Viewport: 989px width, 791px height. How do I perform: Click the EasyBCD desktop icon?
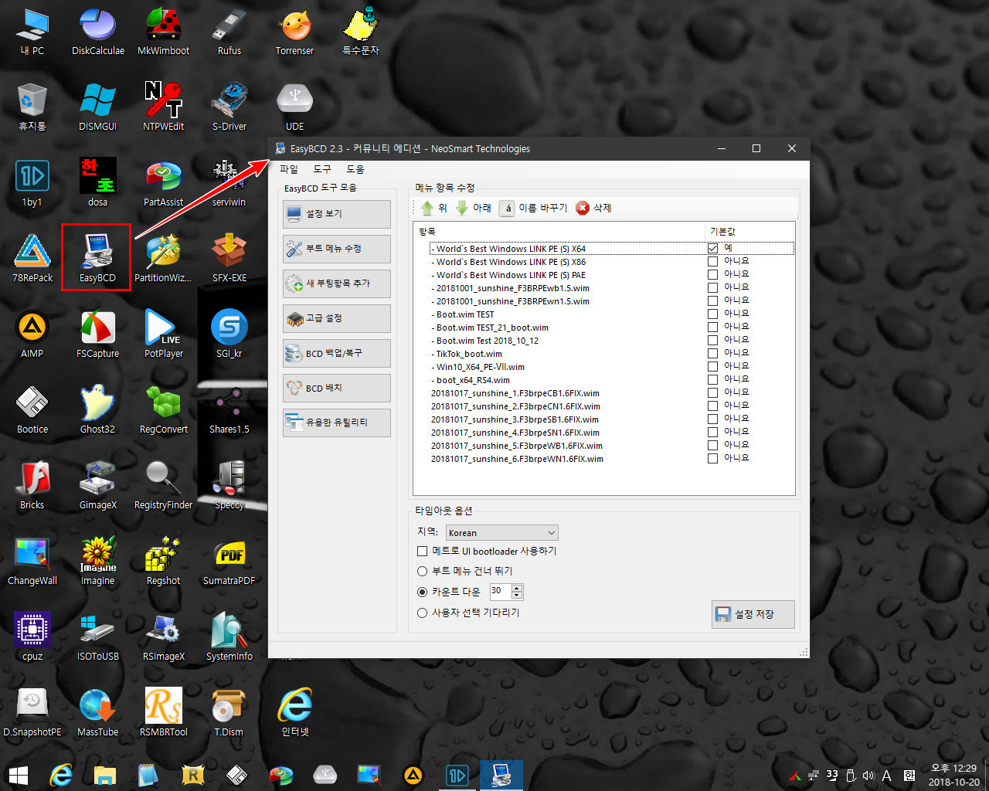97,258
